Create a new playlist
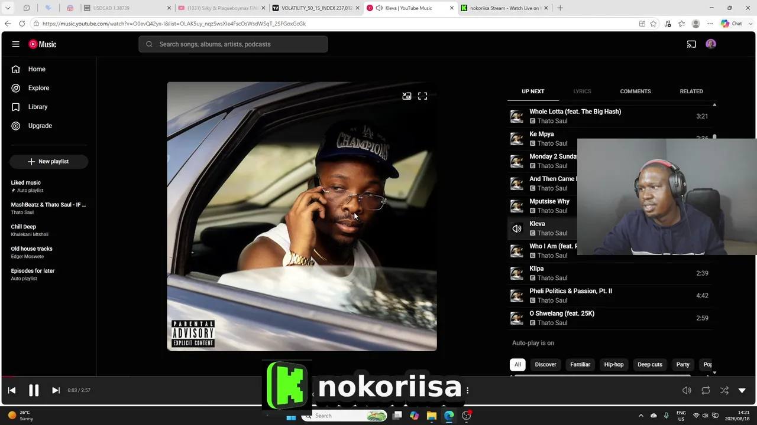 (48, 161)
